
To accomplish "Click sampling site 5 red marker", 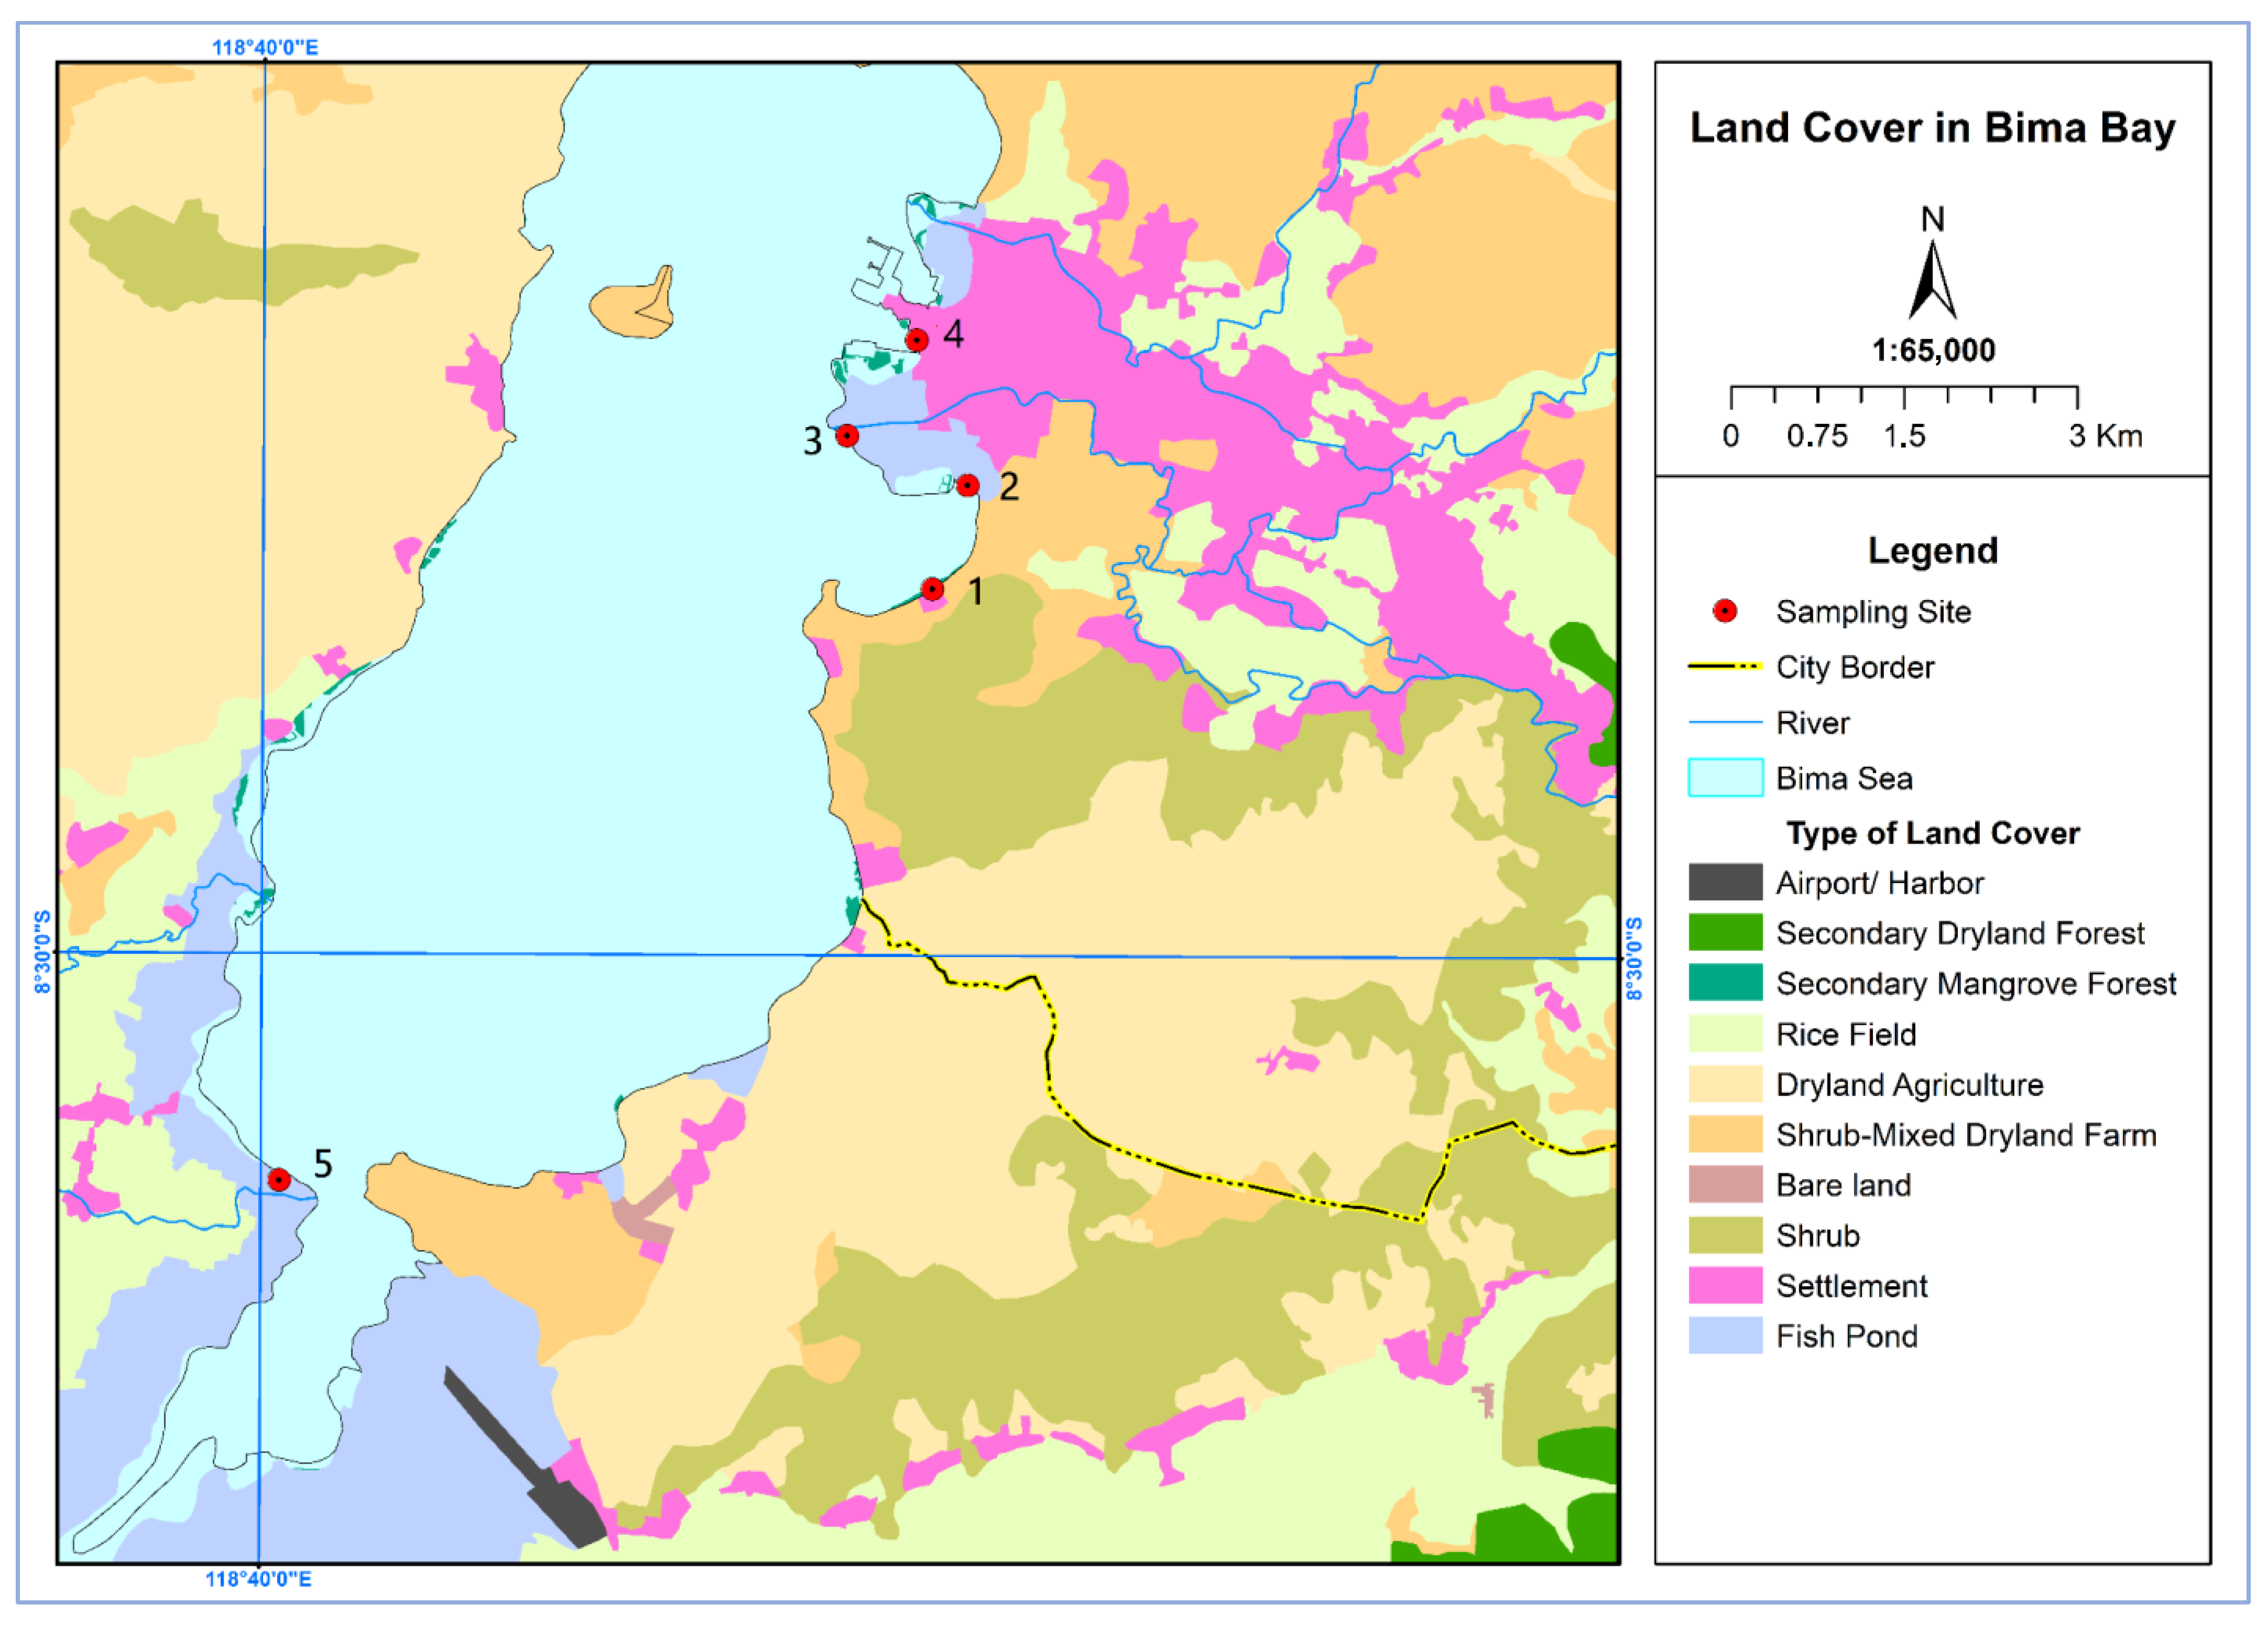I will 279,1180.
